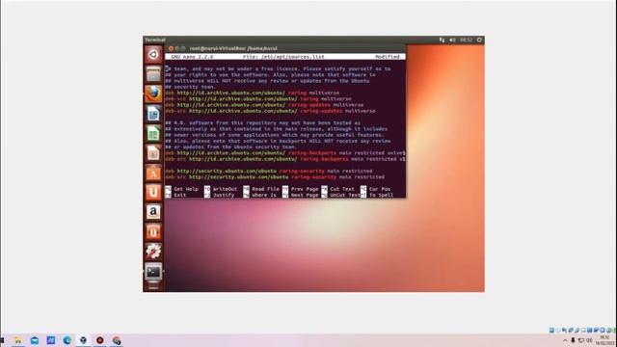Open the sound volume indicator in Ubuntu panel
The image size is (617, 347).
click(x=452, y=40)
